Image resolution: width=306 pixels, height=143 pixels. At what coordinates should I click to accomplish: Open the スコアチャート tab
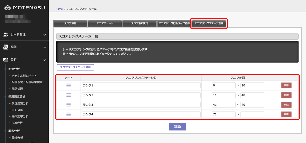(x=105, y=23)
